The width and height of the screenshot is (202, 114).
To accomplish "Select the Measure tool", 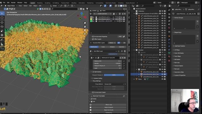I will click(2, 44).
